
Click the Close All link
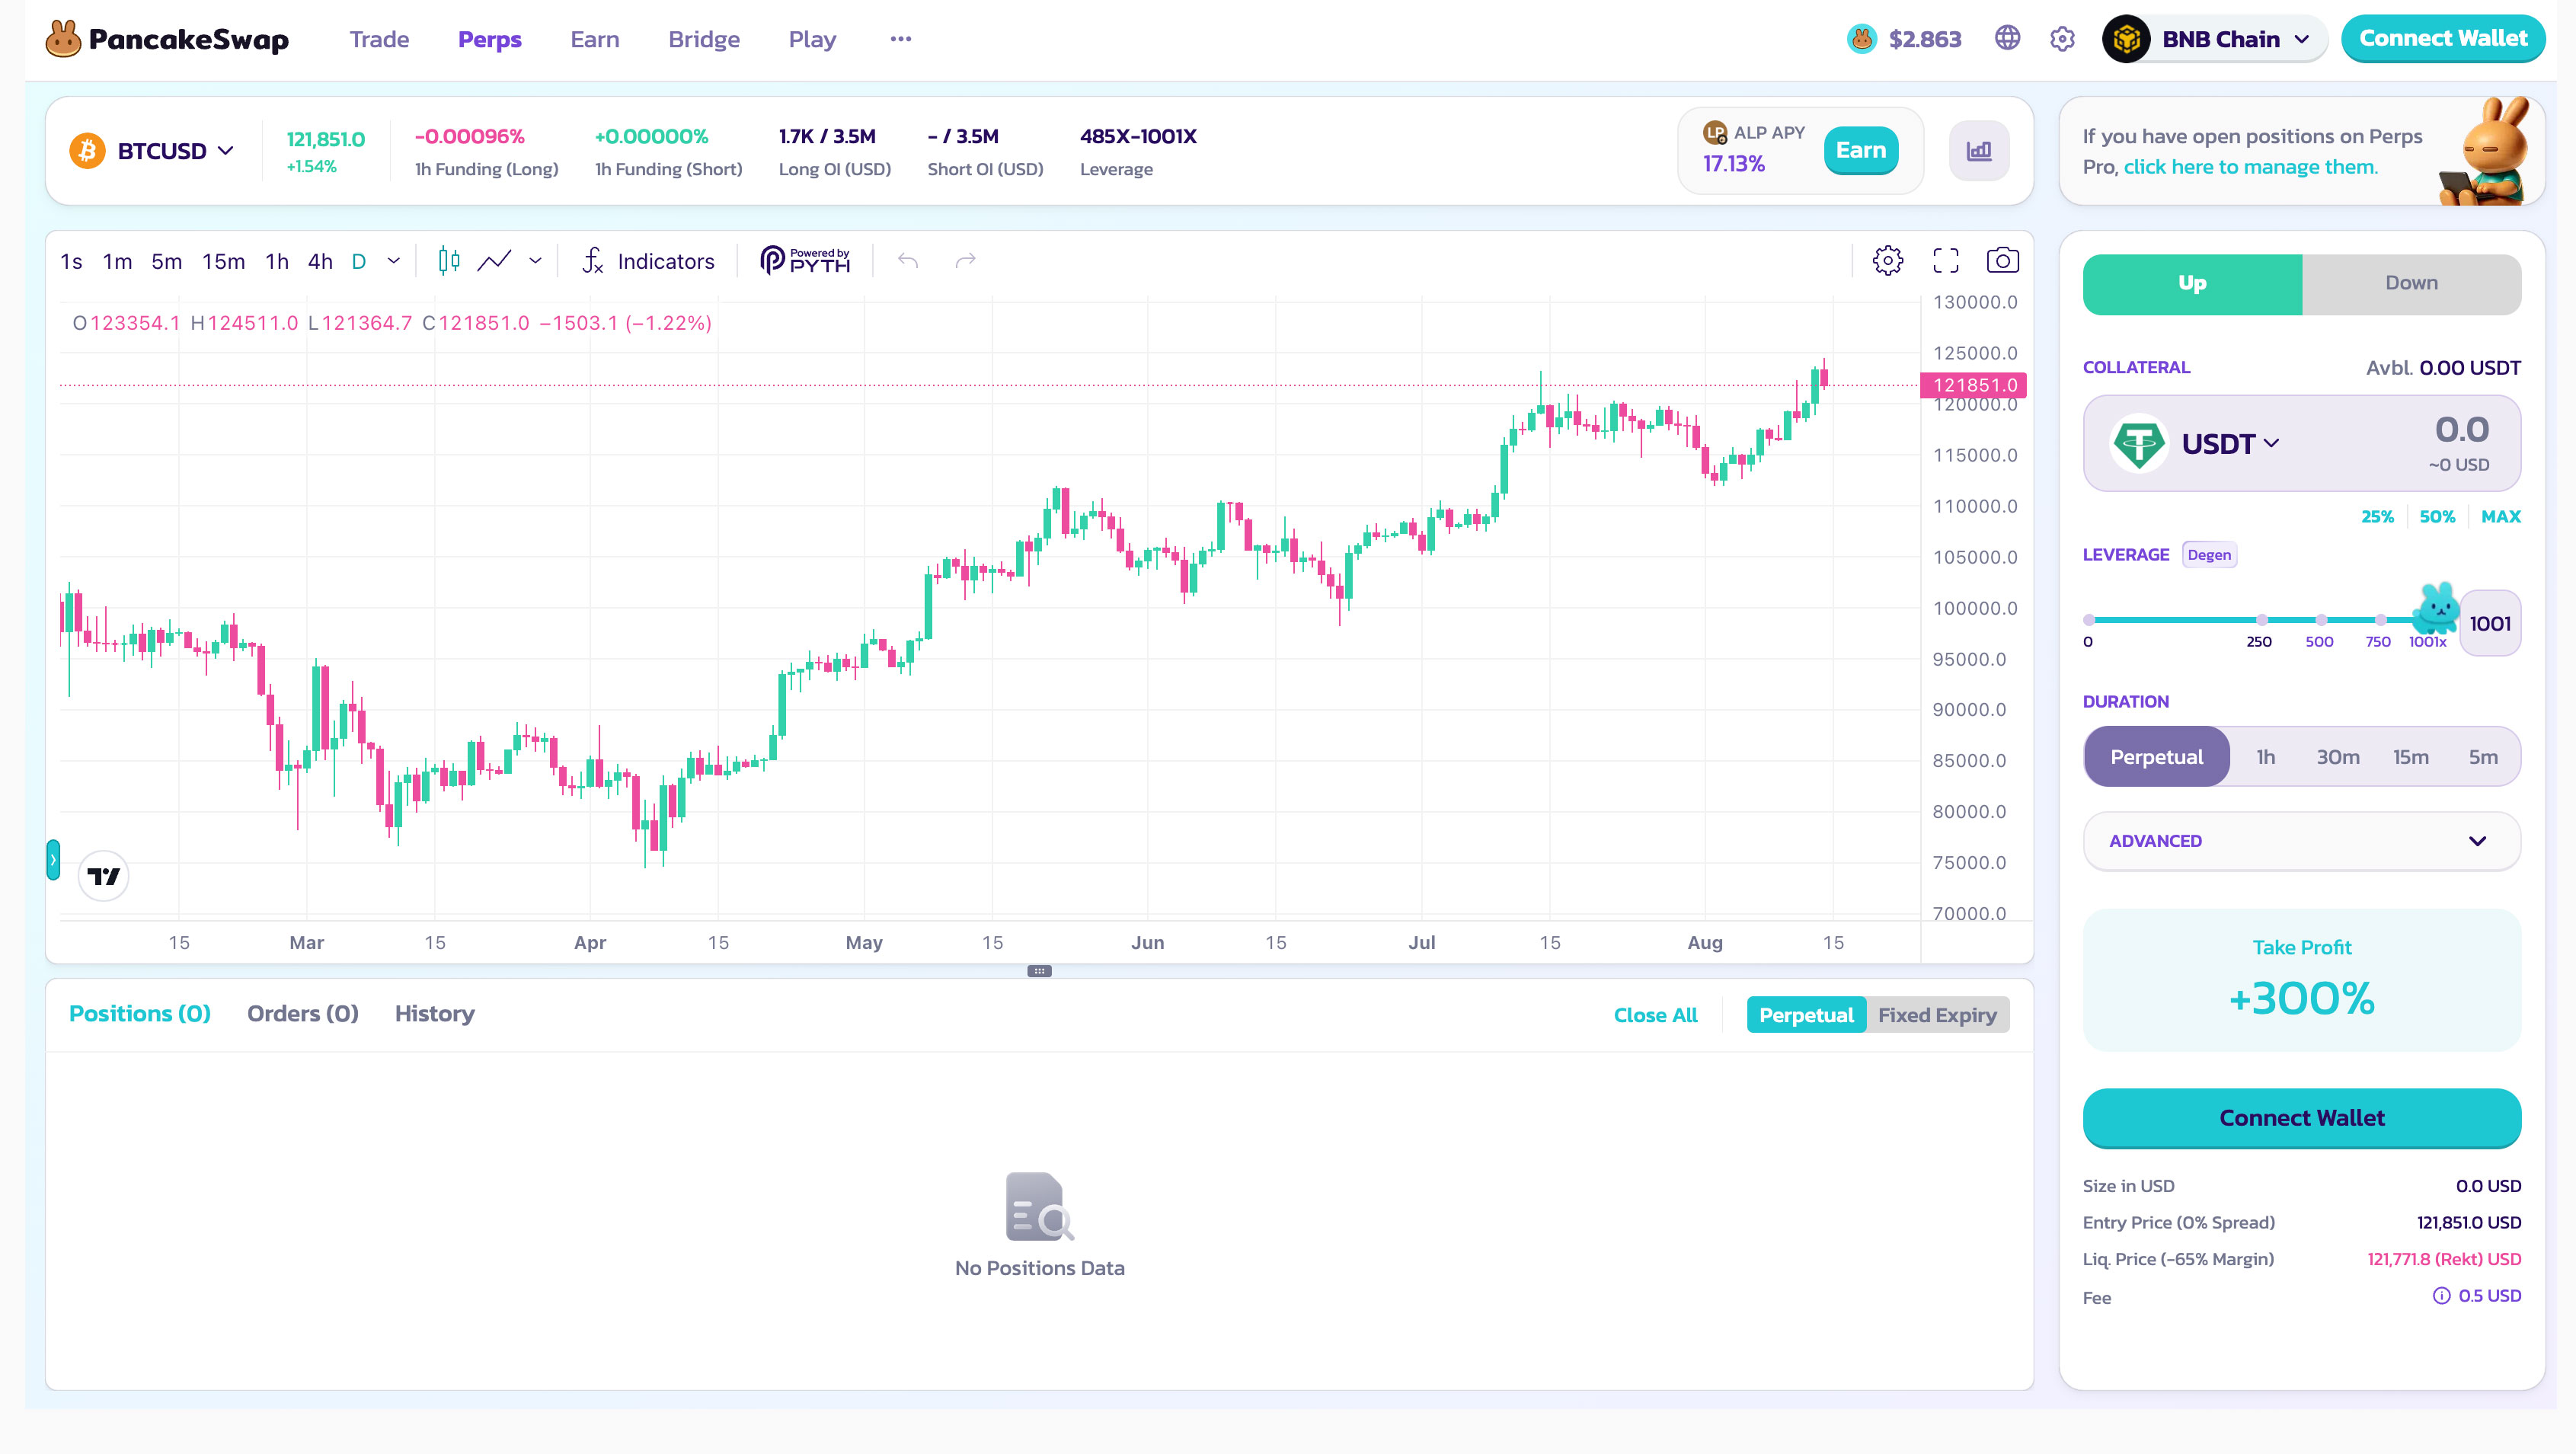pyautogui.click(x=1655, y=1015)
